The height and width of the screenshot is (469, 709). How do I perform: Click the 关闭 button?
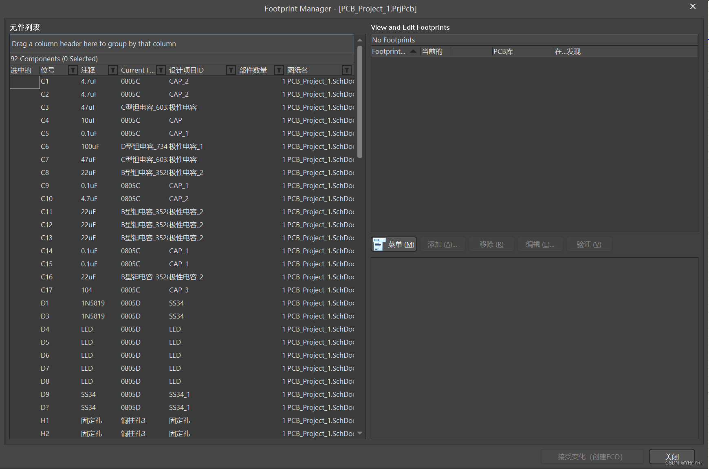coord(672,457)
